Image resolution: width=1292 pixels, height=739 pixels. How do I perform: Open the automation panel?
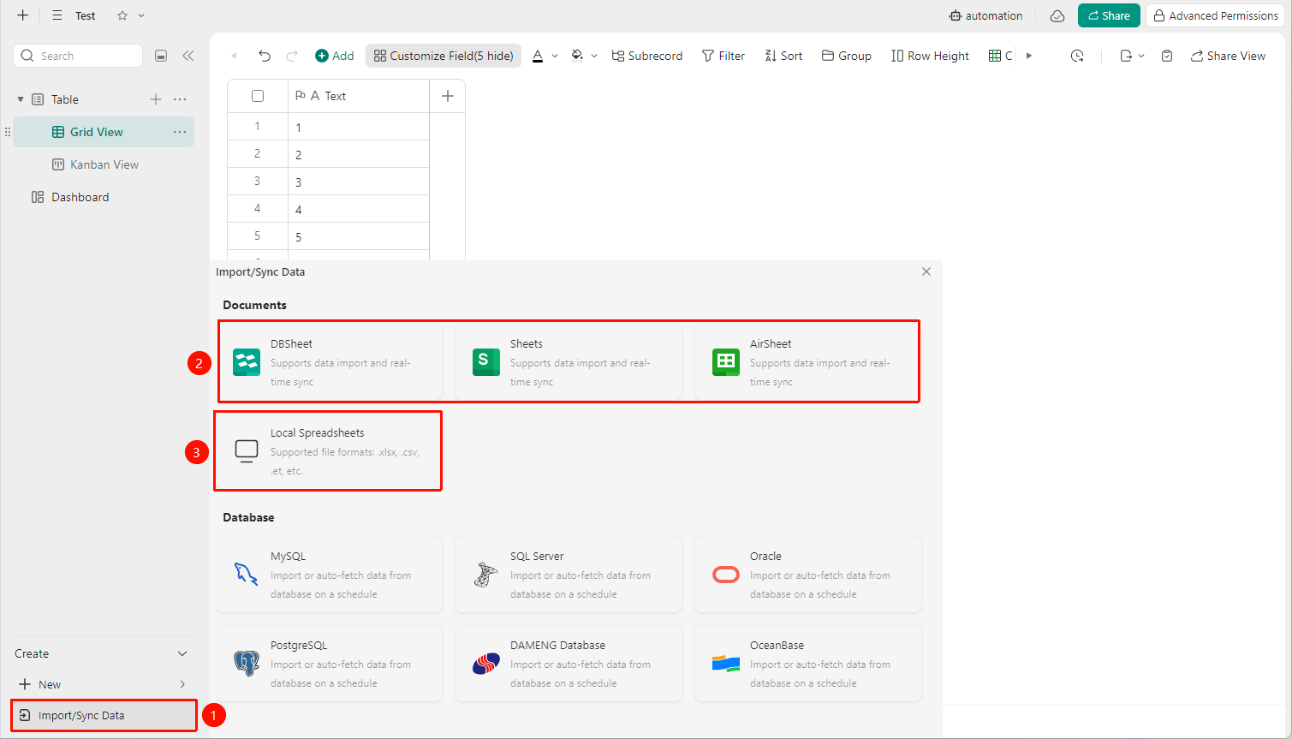click(985, 15)
